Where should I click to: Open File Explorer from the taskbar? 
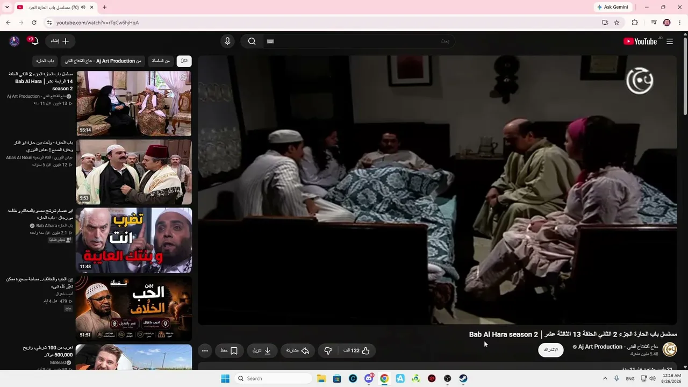pos(321,378)
